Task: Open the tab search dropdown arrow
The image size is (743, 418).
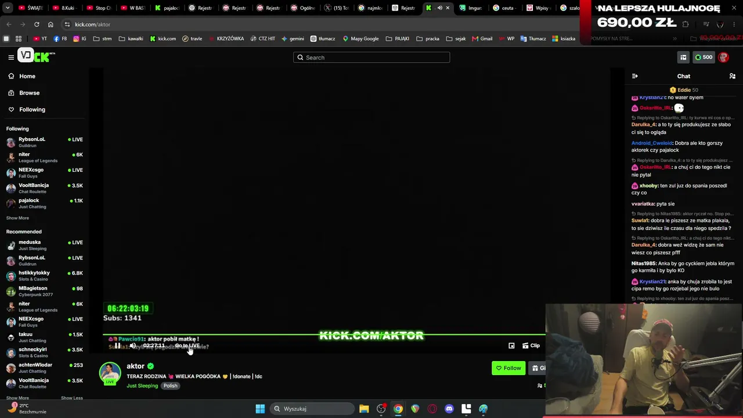Action: pyautogui.click(x=6, y=8)
